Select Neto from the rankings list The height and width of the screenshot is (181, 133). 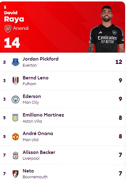[28, 171]
